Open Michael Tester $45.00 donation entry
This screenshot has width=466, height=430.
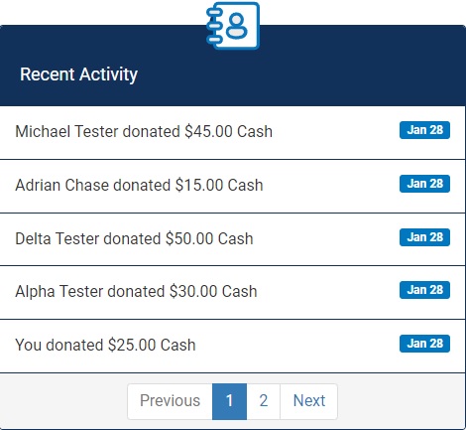tap(233, 132)
